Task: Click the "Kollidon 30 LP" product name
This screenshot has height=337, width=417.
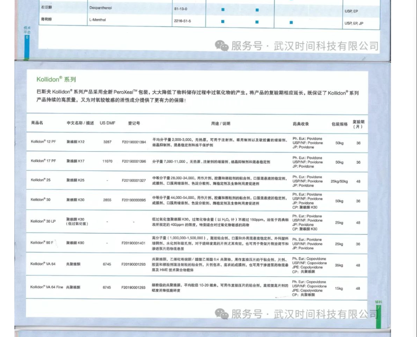Action: [43, 221]
